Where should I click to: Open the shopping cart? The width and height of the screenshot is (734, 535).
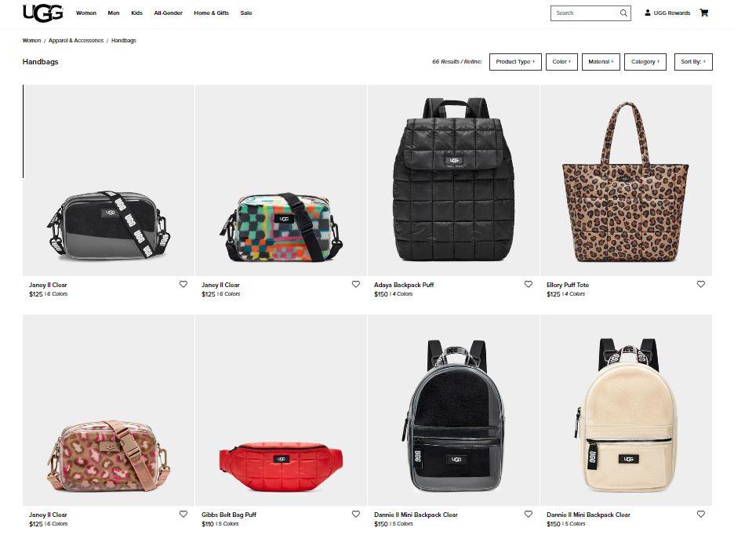point(703,13)
